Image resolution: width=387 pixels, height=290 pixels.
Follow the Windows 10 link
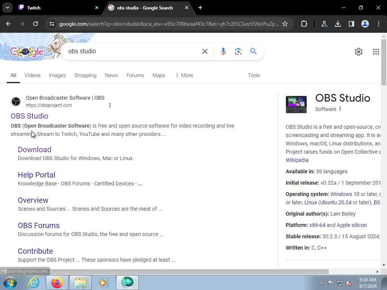point(345,194)
